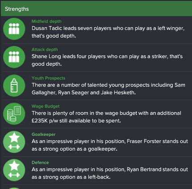
Task: Open the Goalkeeper strength heading
Action: click(x=43, y=134)
